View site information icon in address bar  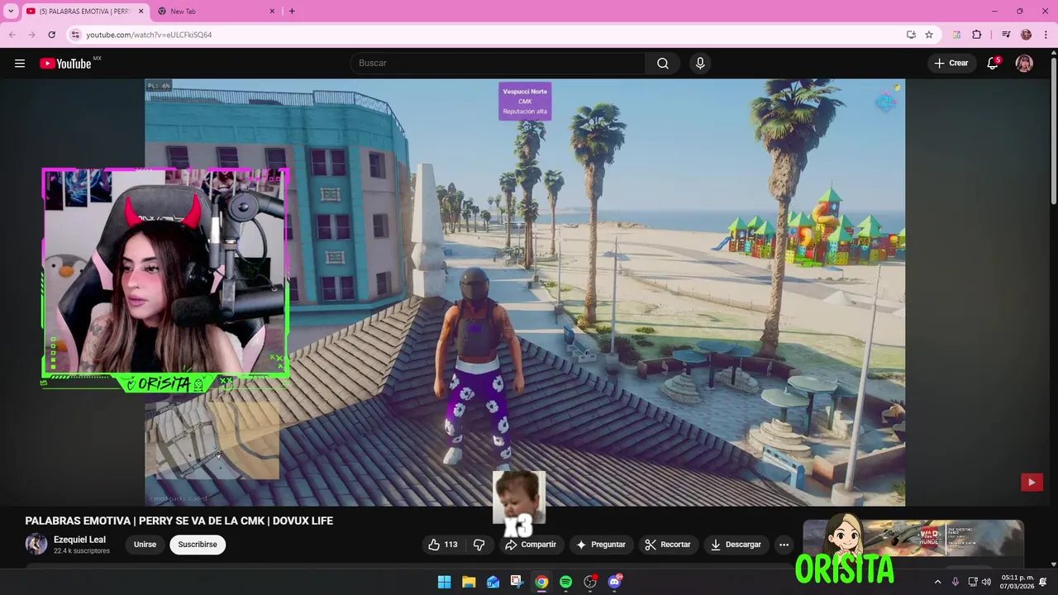point(75,35)
